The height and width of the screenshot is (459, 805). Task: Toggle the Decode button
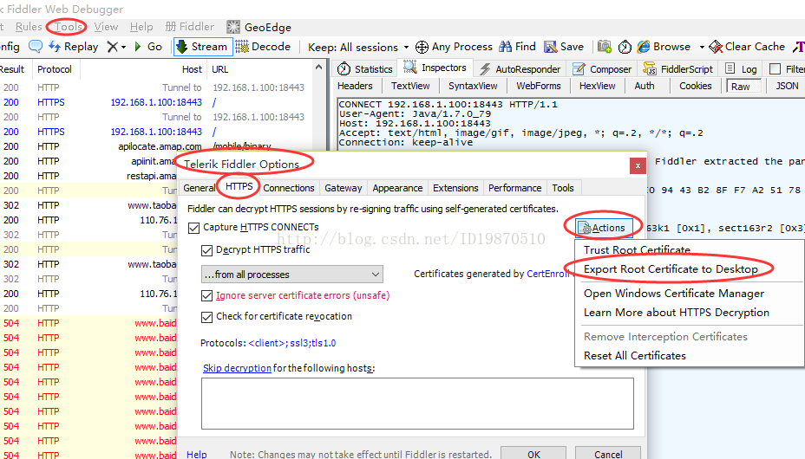point(264,47)
